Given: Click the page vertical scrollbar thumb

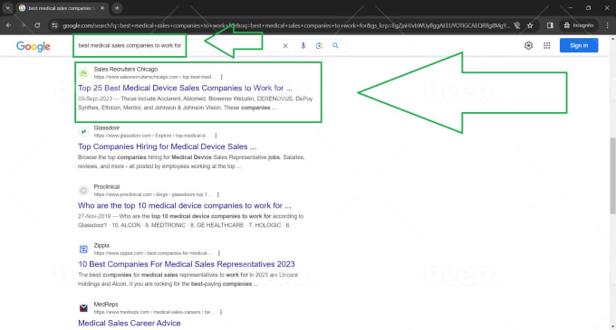Looking at the screenshot, I should pyautogui.click(x=612, y=175).
